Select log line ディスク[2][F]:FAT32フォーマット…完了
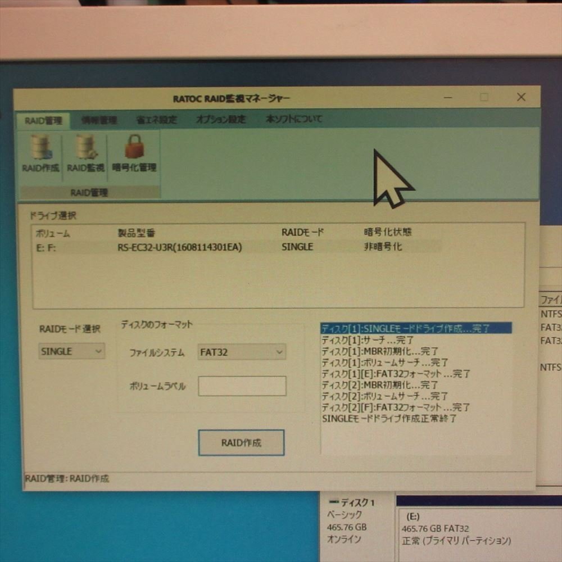Image resolution: width=562 pixels, height=562 pixels. point(396,407)
